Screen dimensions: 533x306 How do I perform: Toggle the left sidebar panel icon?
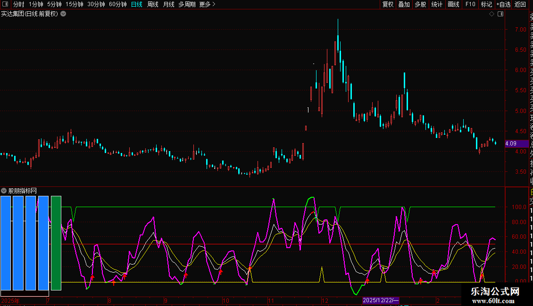5,4
